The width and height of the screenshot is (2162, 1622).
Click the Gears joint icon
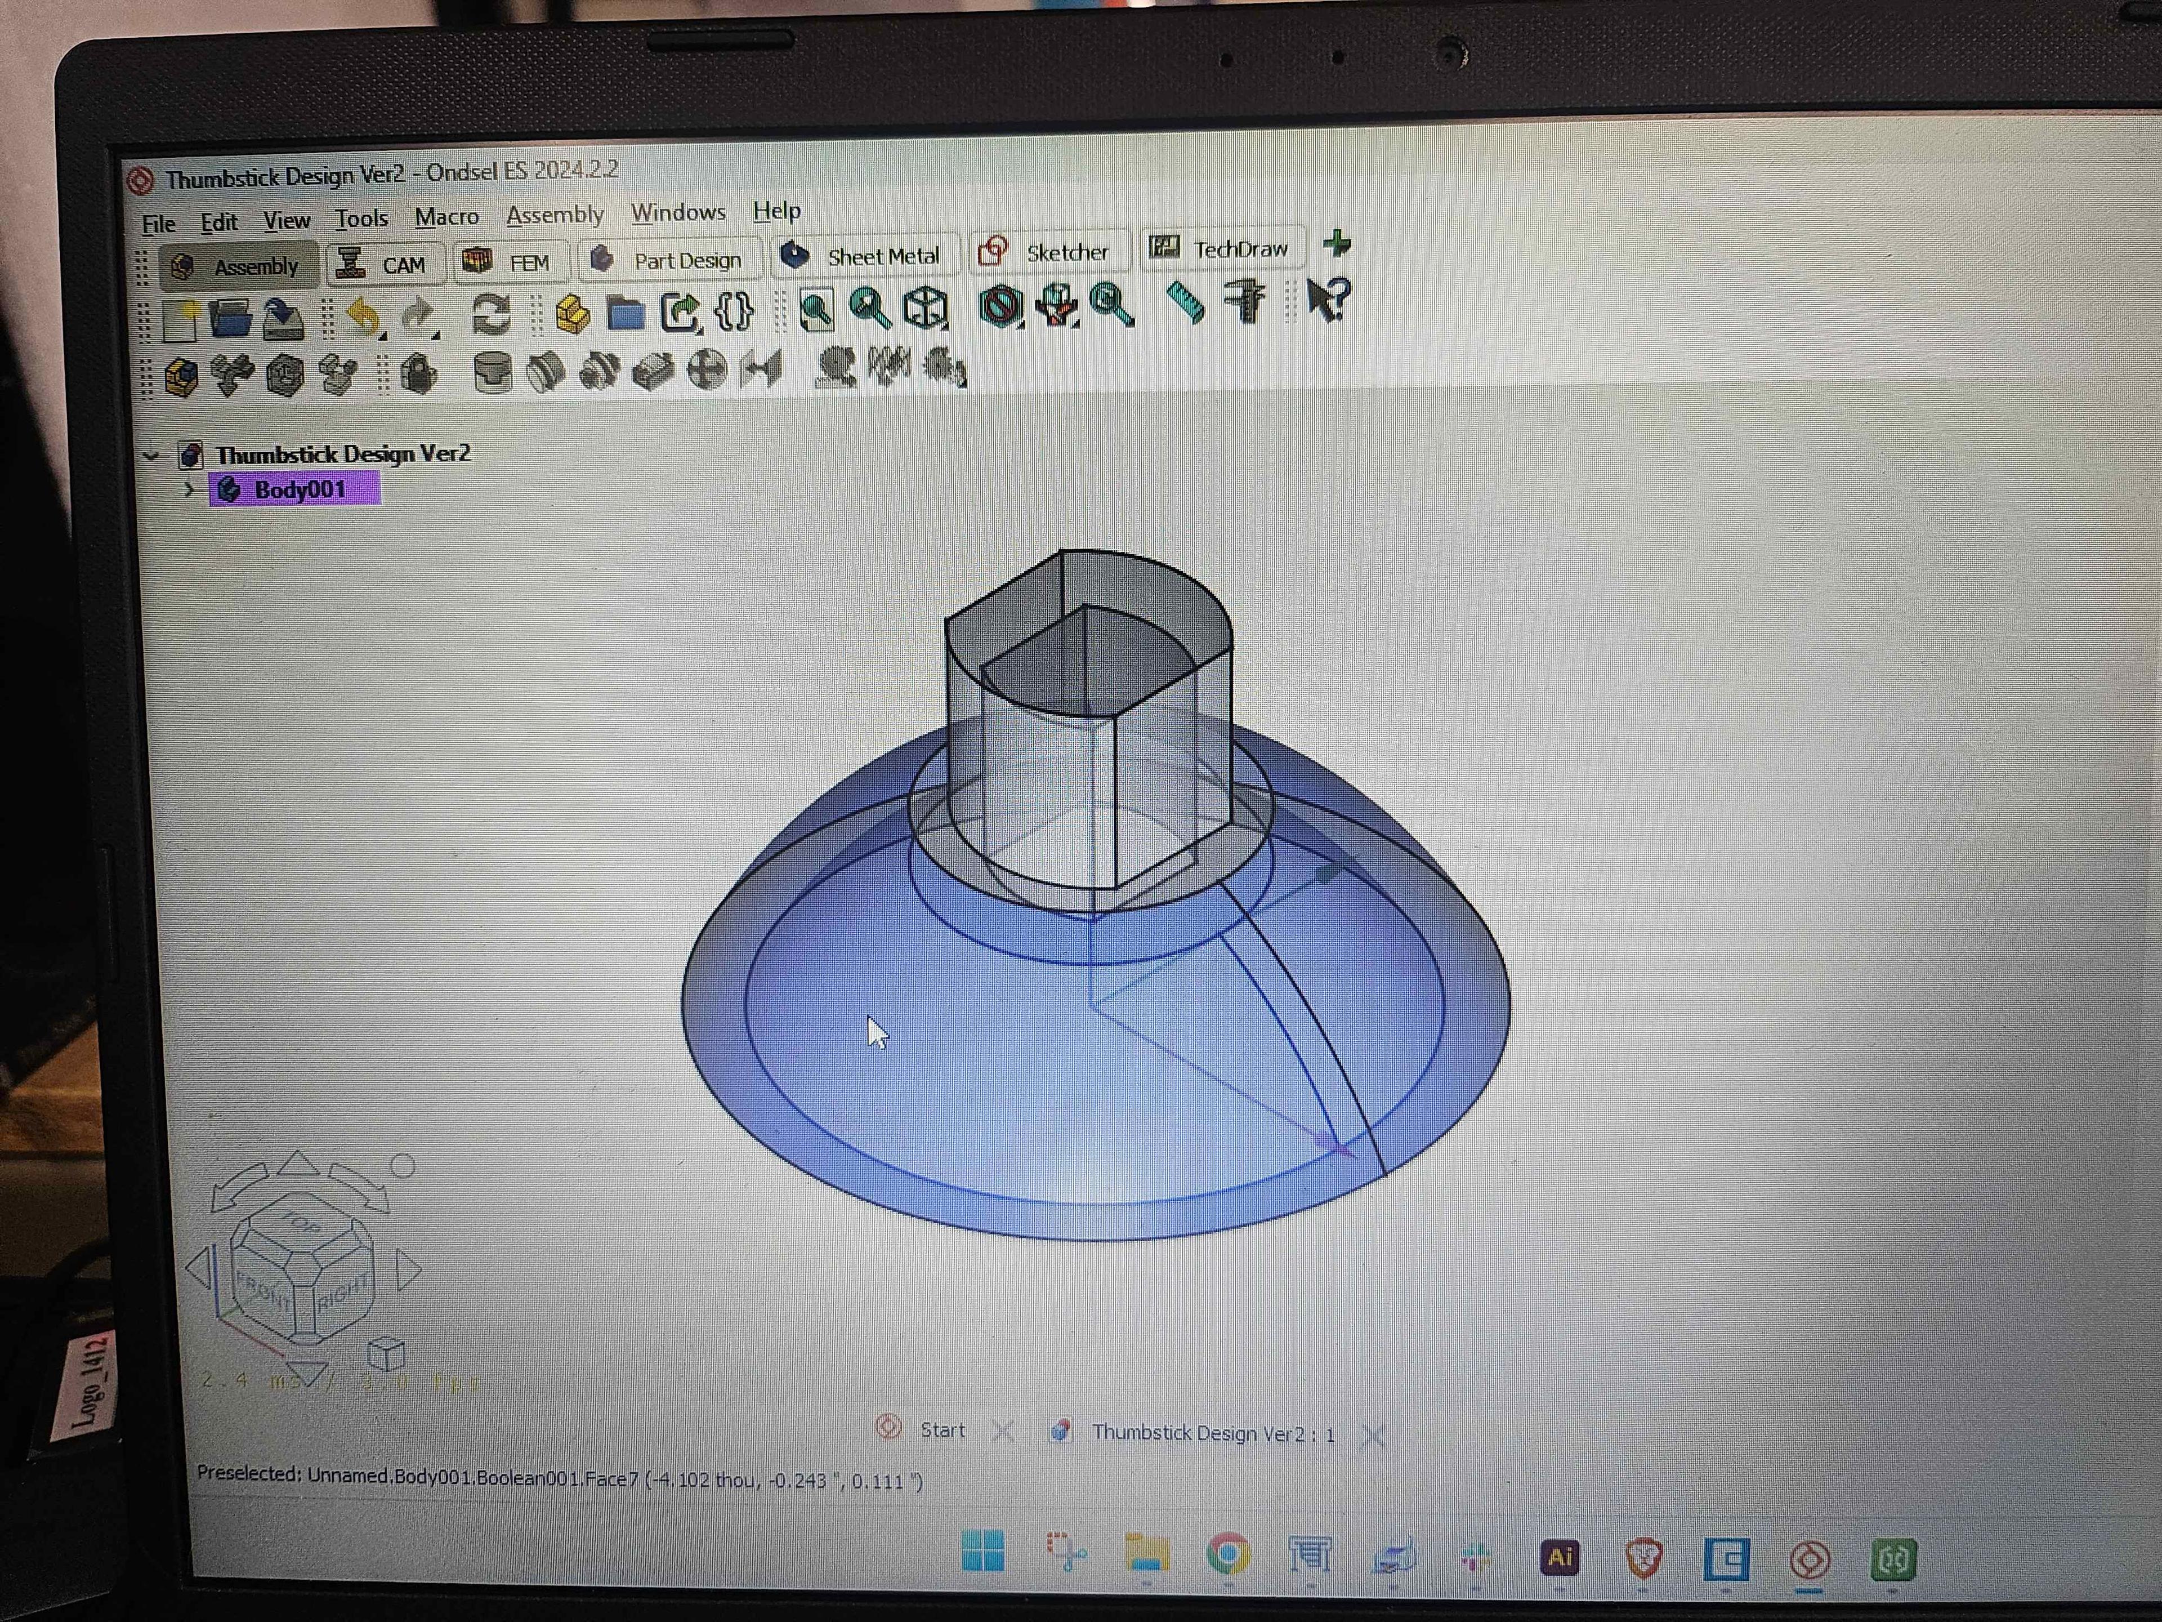[945, 367]
